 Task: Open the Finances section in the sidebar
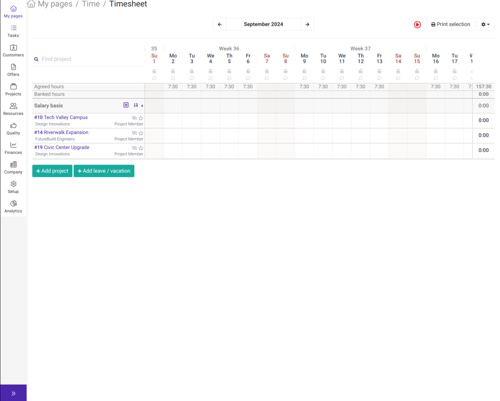(13, 148)
